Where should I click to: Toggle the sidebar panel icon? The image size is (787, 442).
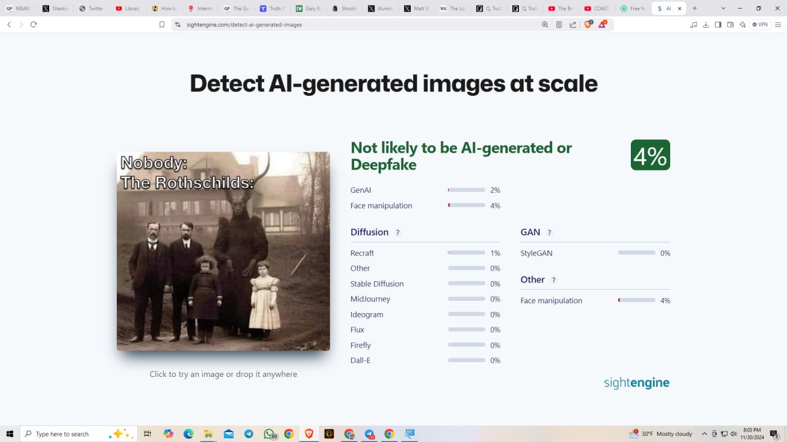718,25
